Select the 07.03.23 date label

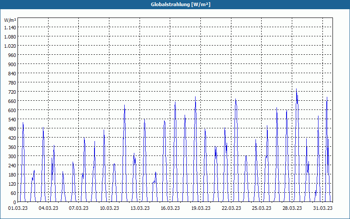[79, 208]
